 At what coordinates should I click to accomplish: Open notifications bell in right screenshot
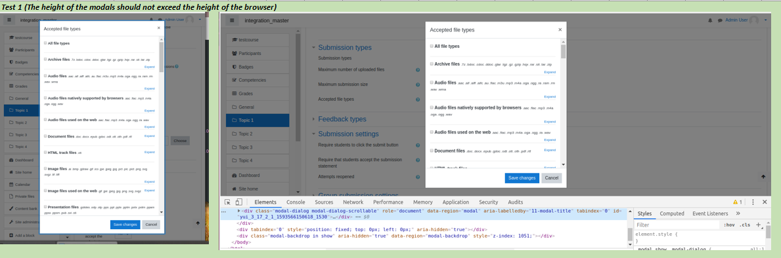click(x=710, y=20)
